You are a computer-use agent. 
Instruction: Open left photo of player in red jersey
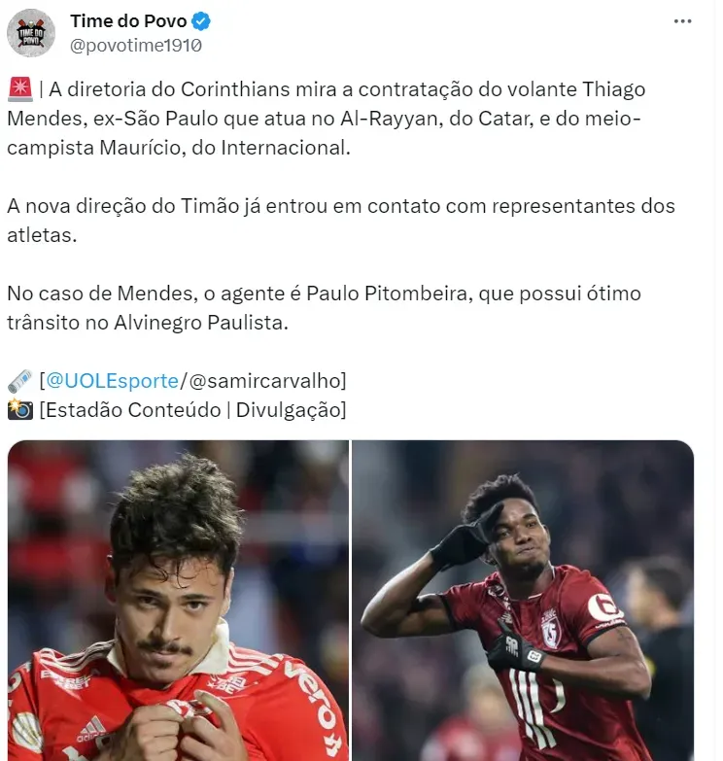tap(178, 601)
